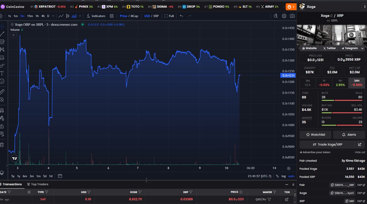This screenshot has width=367, height=204.
Task: Take a chart snapshot with camera icon
Action: pyautogui.click(x=292, y=16)
